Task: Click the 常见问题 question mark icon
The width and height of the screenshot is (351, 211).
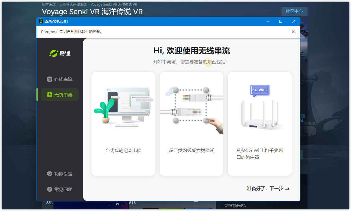Action: click(x=50, y=189)
